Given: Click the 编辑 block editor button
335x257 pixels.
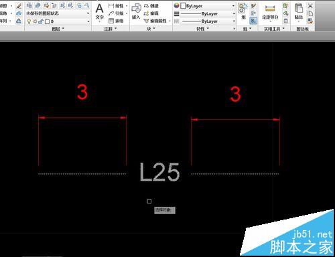Looking at the screenshot, I should click(x=151, y=13).
